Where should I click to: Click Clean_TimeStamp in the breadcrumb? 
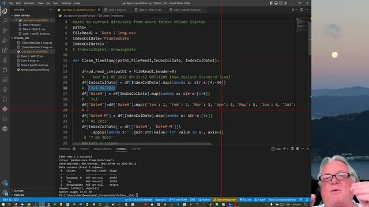pyautogui.click(x=113, y=16)
